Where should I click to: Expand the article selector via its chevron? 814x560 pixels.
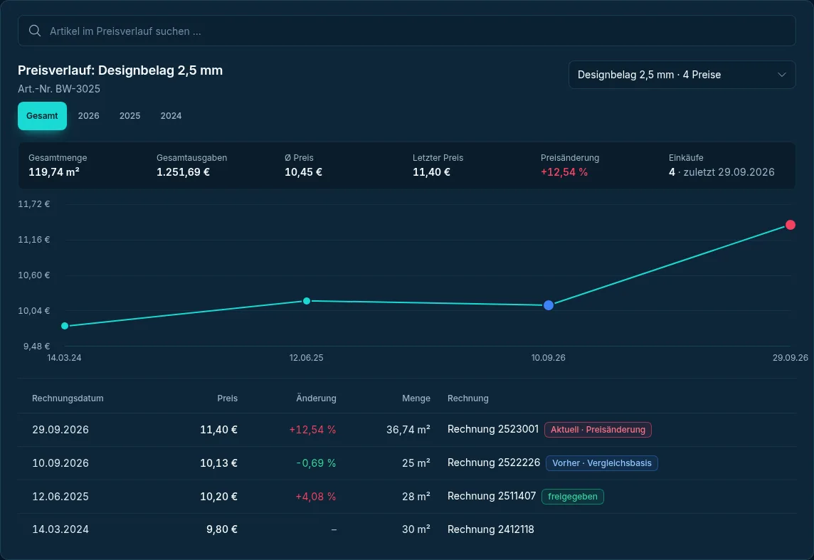(x=781, y=75)
